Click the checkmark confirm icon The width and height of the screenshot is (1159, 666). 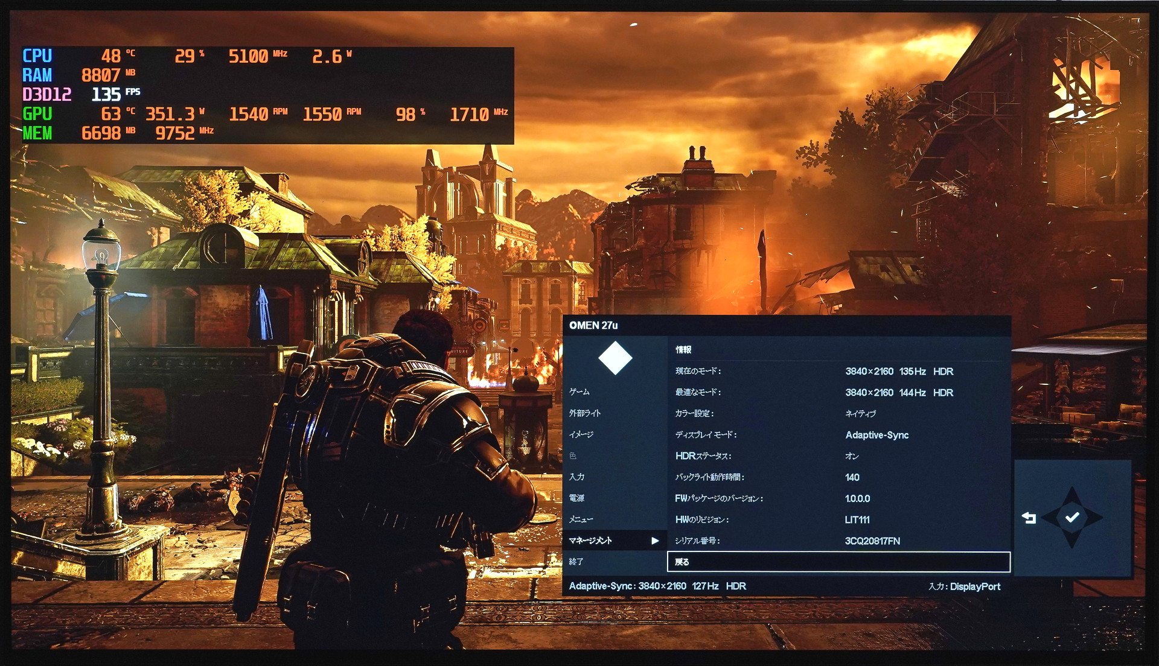click(1072, 517)
